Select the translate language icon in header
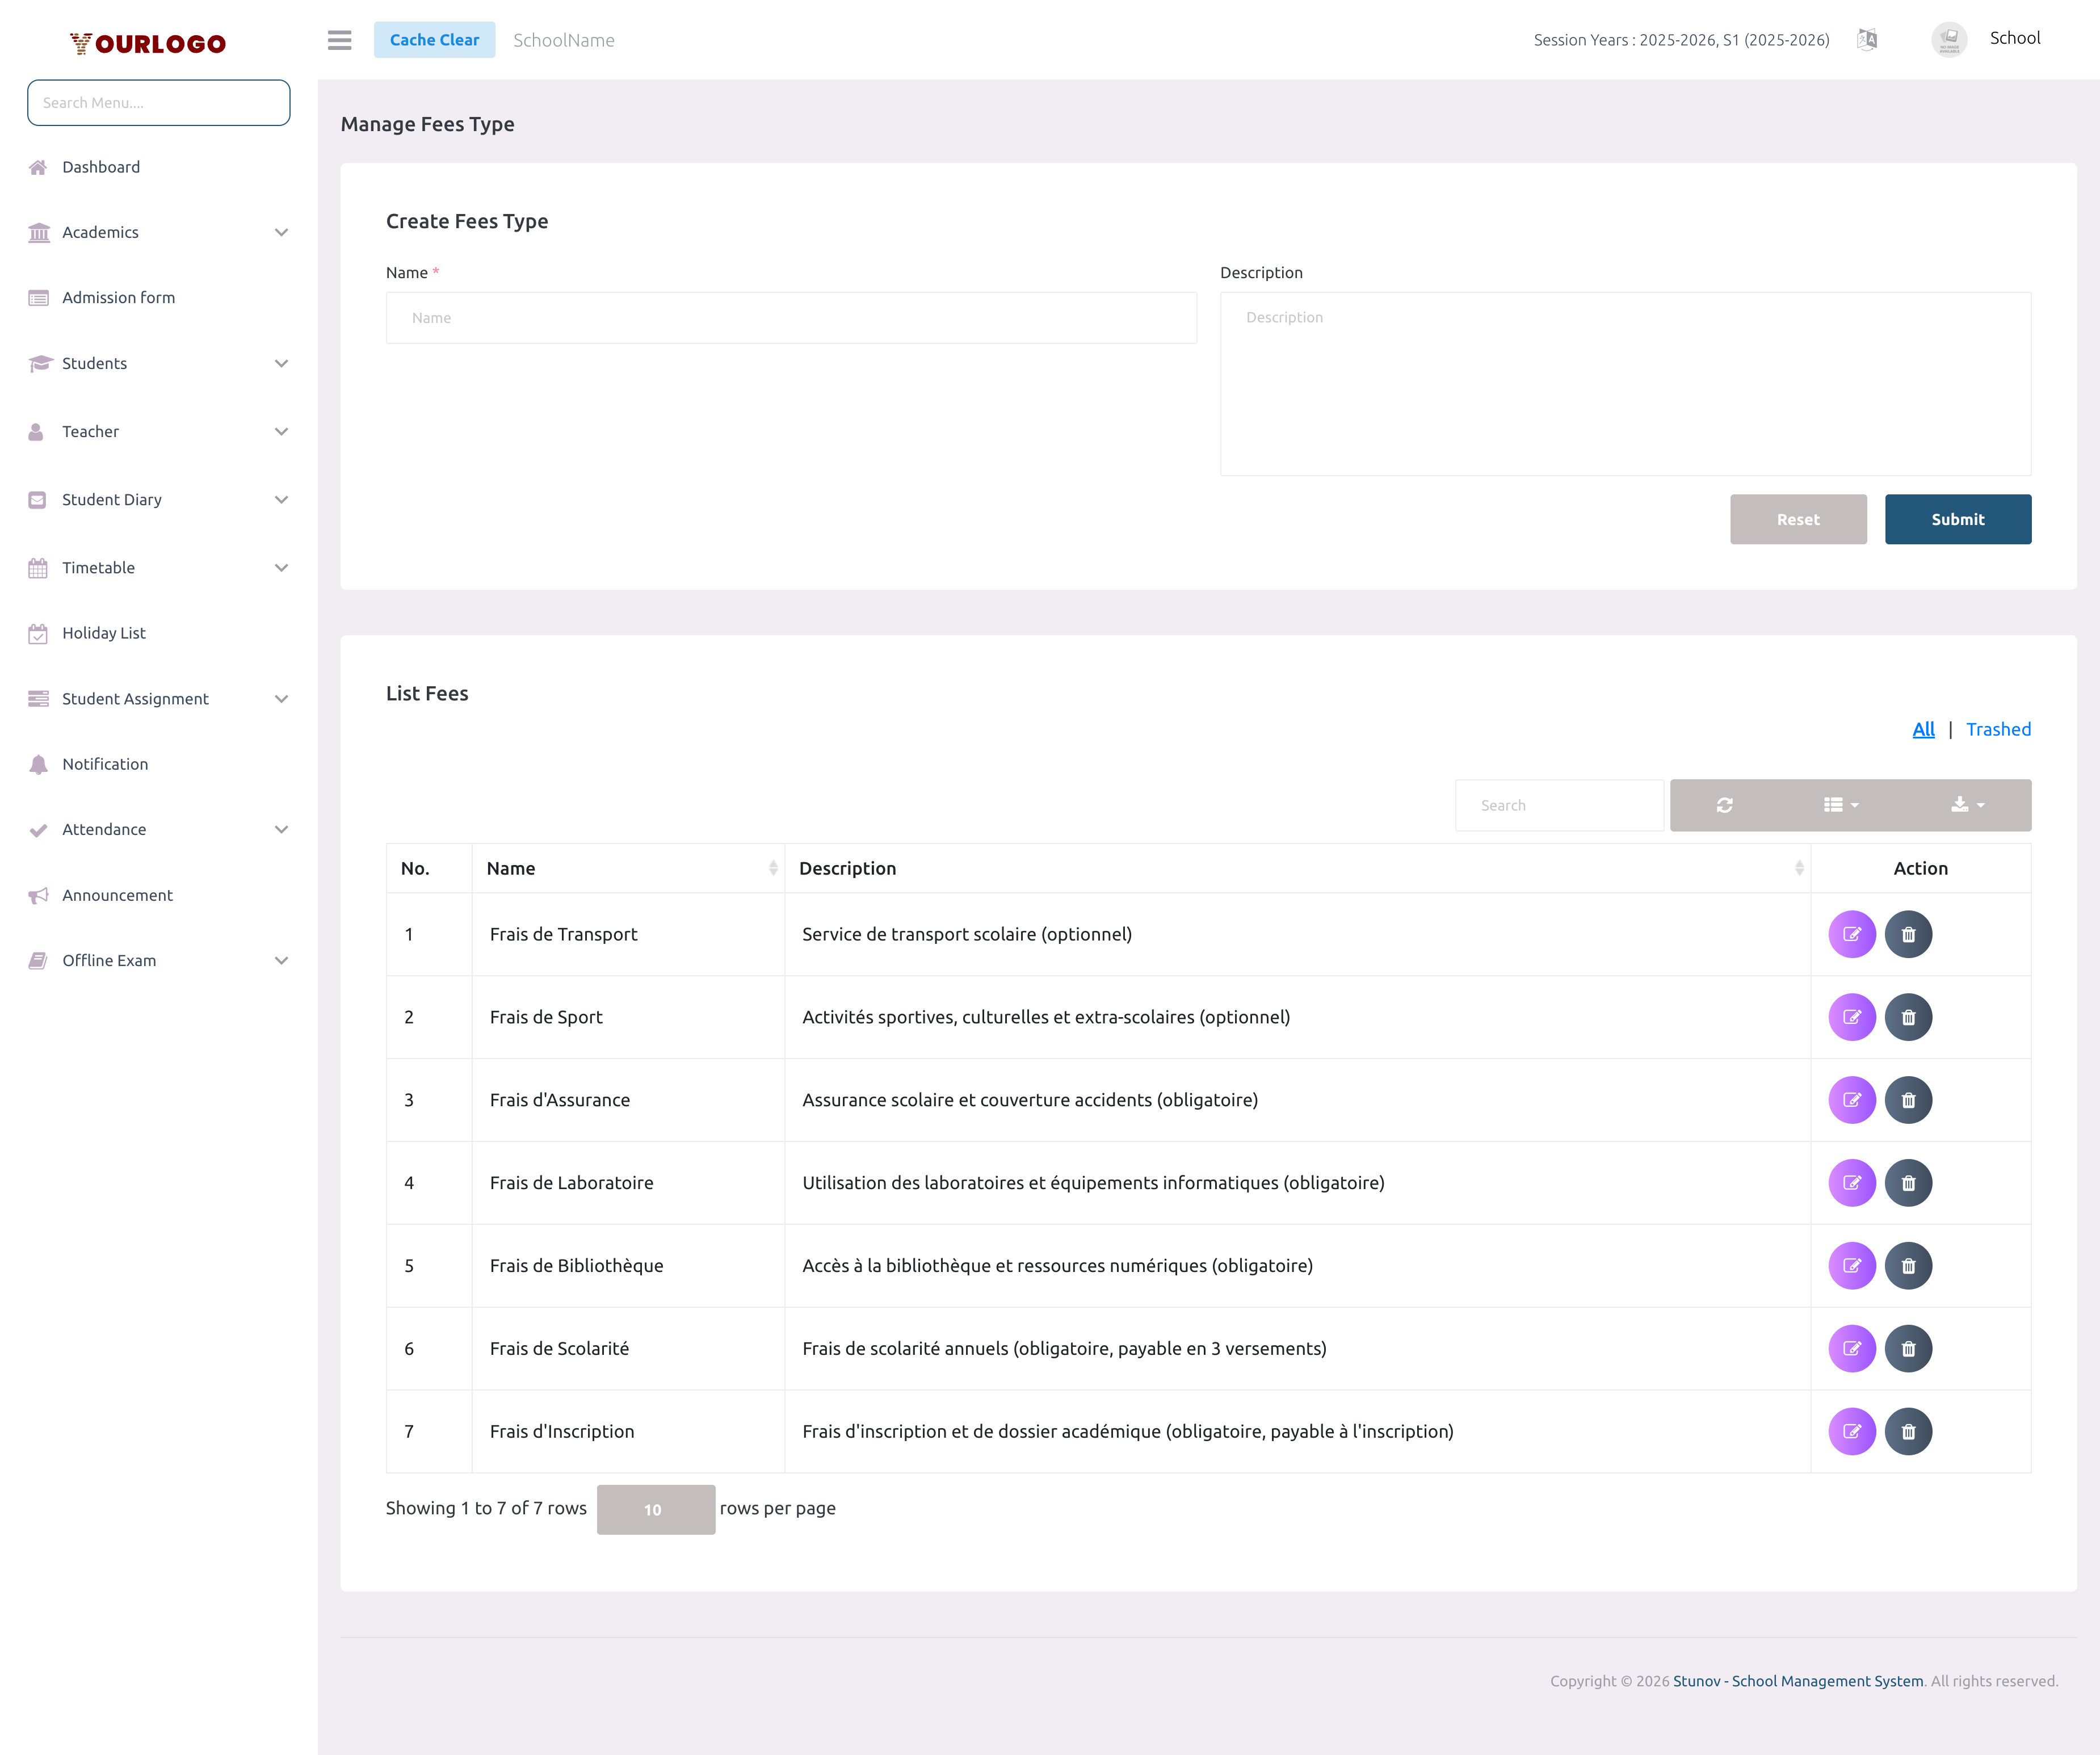 click(1866, 39)
